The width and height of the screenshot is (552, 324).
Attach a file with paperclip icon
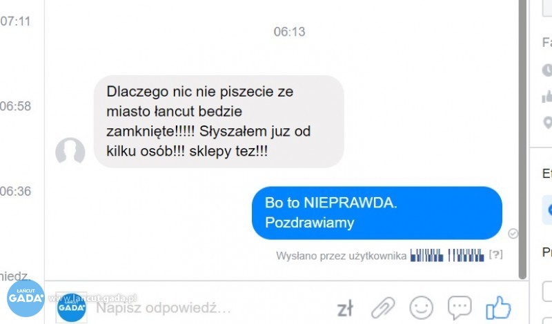point(383,308)
